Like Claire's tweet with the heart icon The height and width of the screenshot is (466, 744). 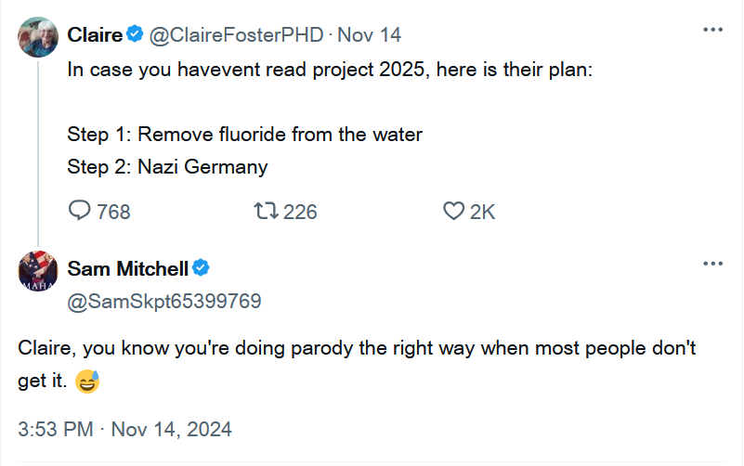[453, 211]
